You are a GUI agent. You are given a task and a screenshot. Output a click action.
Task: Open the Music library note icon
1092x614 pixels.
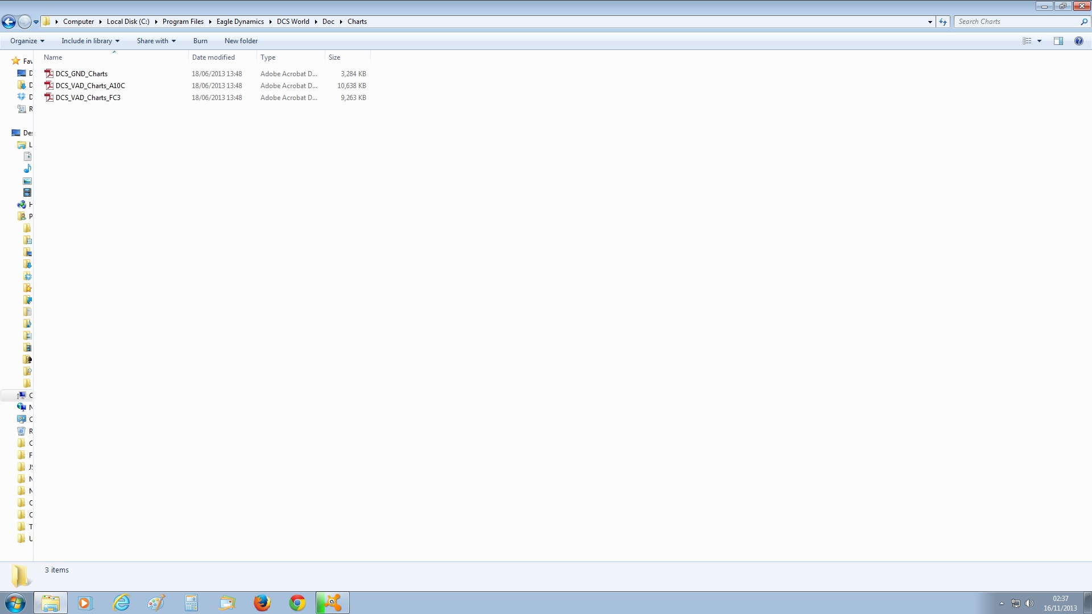[x=27, y=169]
